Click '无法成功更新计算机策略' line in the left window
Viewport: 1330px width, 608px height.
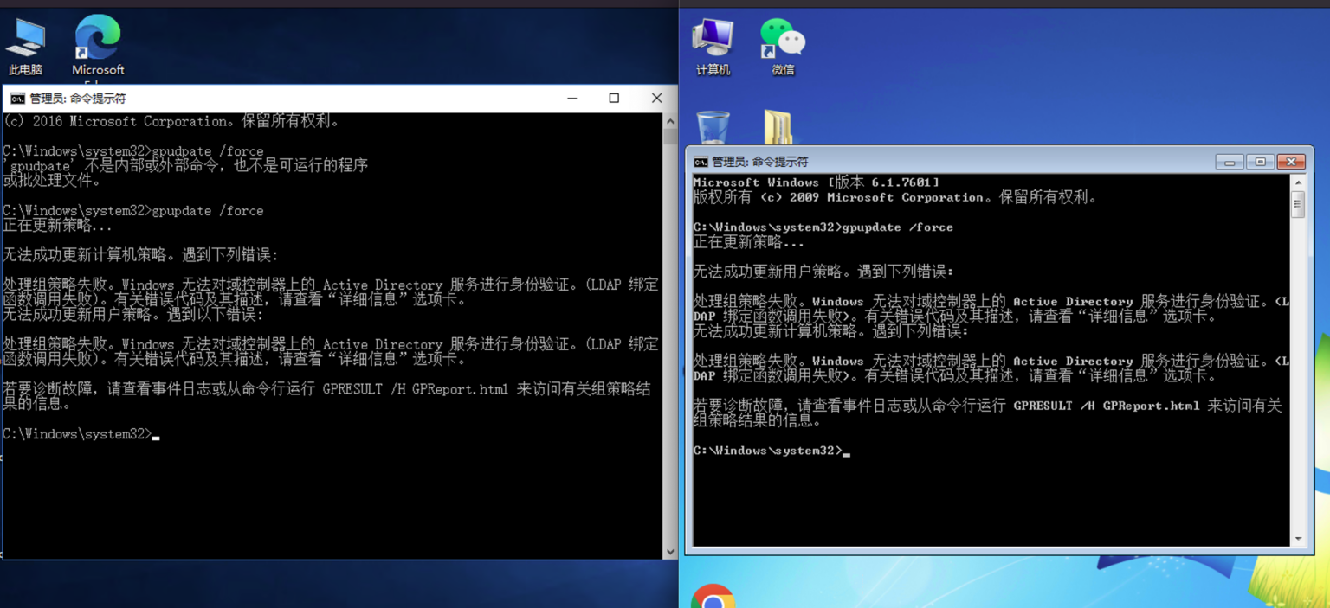point(140,255)
